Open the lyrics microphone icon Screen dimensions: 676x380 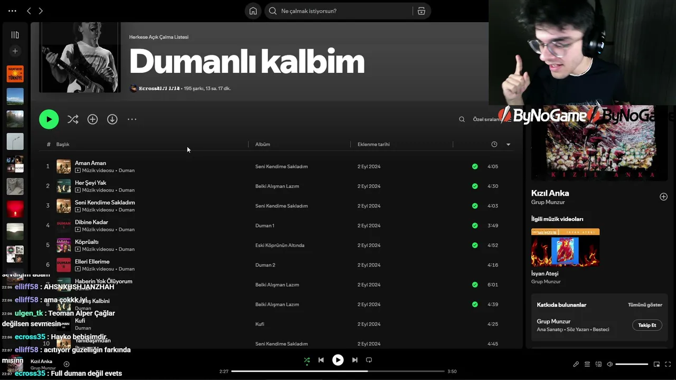[576, 364]
